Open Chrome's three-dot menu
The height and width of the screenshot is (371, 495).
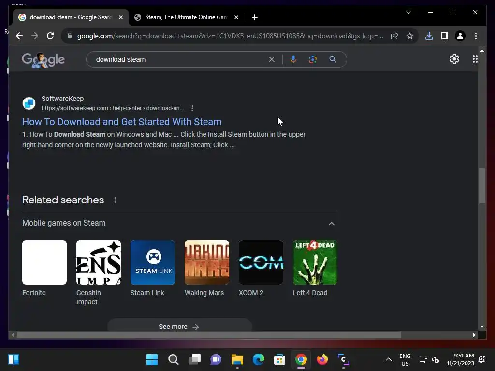pyautogui.click(x=476, y=36)
